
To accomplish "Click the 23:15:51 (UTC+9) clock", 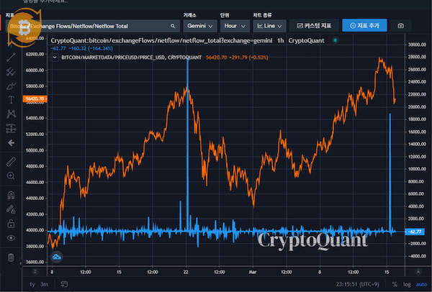I will [x=358, y=284].
